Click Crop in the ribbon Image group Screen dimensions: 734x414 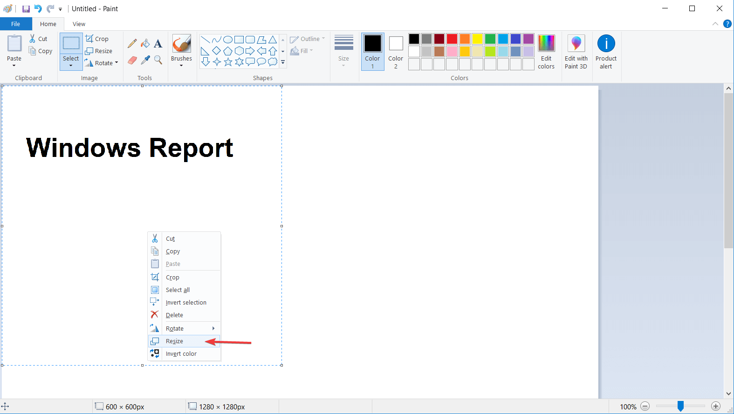click(x=97, y=39)
